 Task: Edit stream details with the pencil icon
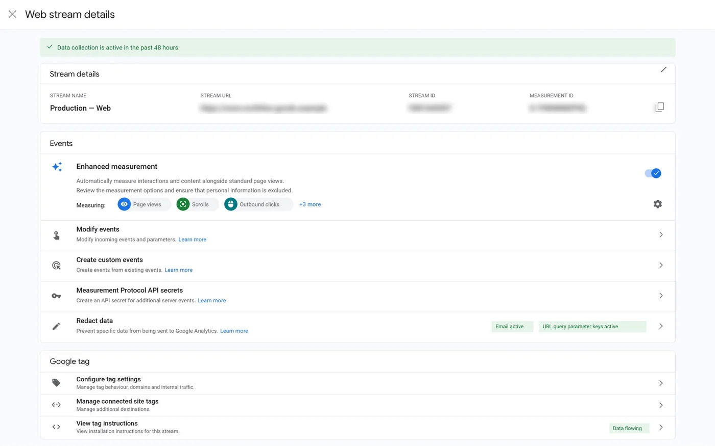coord(663,69)
